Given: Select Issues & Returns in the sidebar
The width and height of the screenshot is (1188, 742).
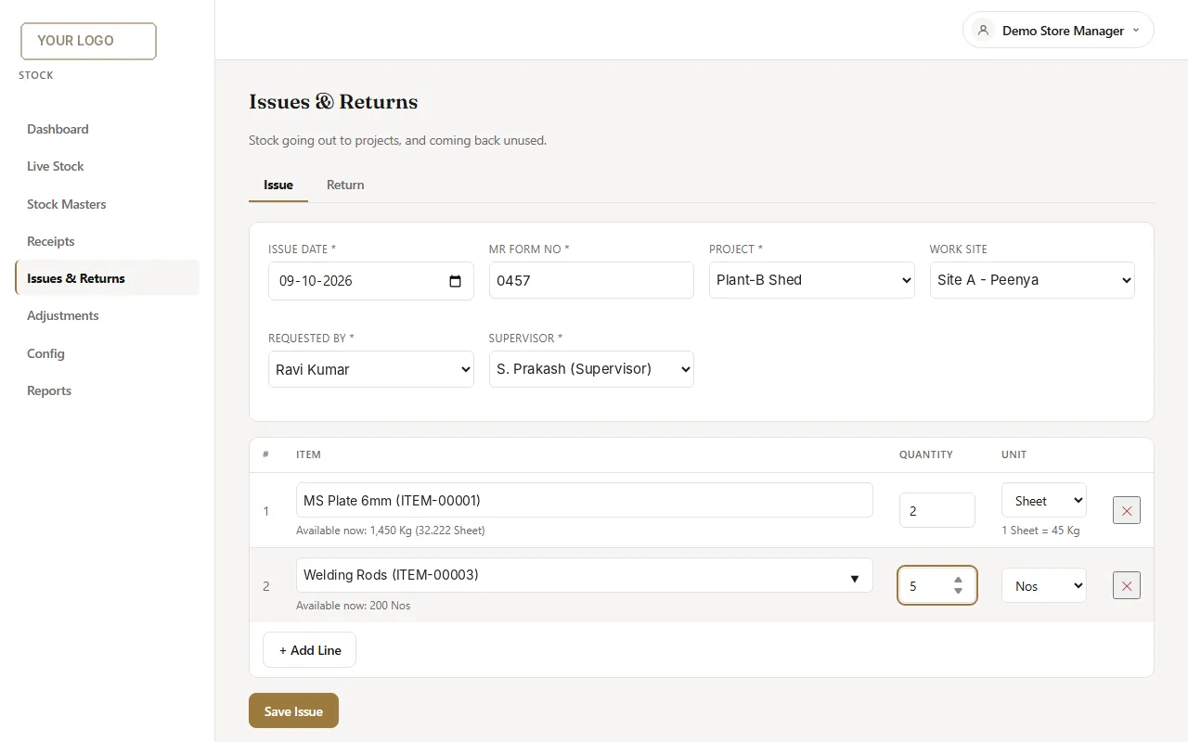Looking at the screenshot, I should coord(107,278).
